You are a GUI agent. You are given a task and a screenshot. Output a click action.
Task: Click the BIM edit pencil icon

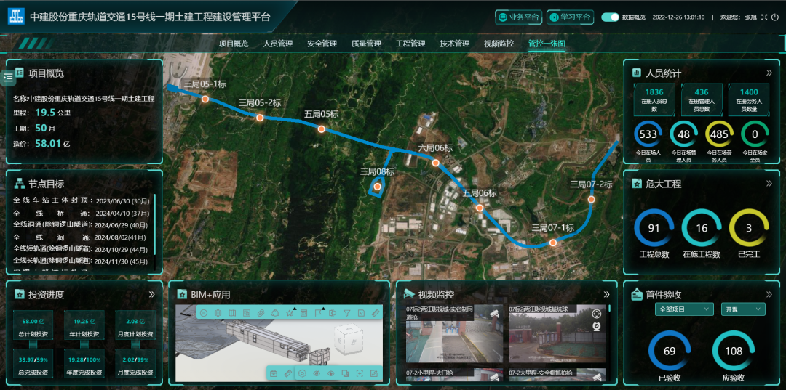tap(374, 373)
